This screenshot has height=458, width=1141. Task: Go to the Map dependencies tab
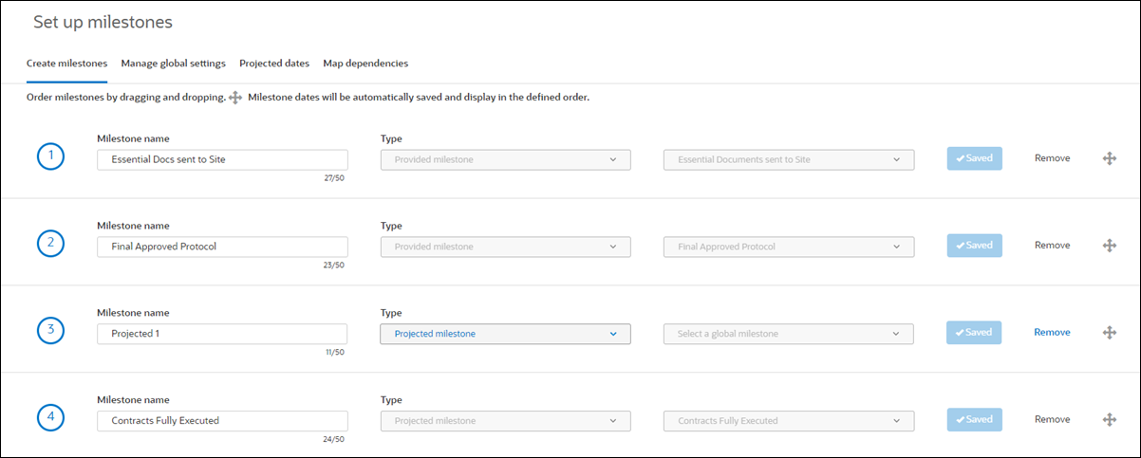click(365, 64)
